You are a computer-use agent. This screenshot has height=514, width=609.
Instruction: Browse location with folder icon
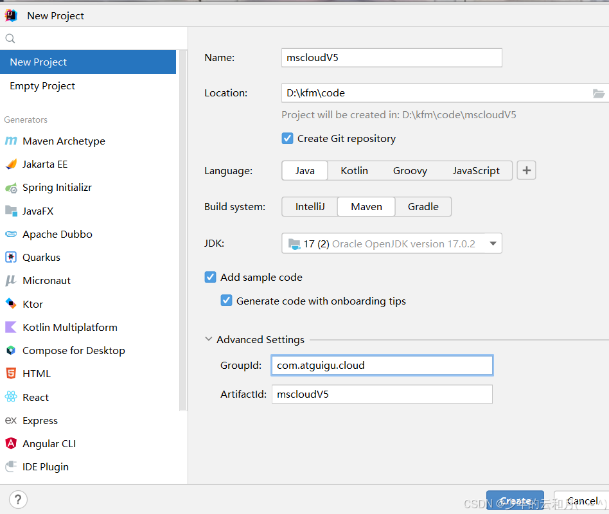599,93
